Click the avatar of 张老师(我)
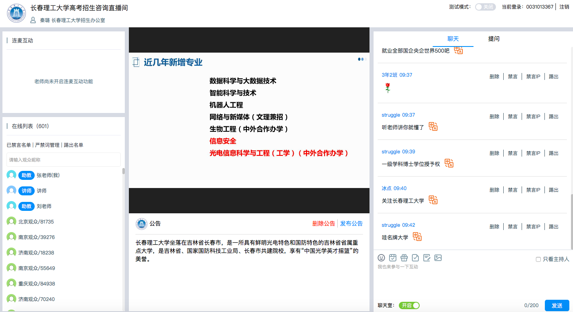 [x=11, y=175]
